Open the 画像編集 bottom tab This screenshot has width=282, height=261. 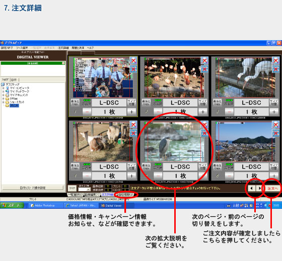click(x=92, y=195)
